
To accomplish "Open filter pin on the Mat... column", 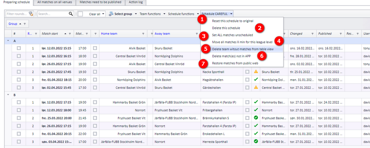I will [87, 34].
